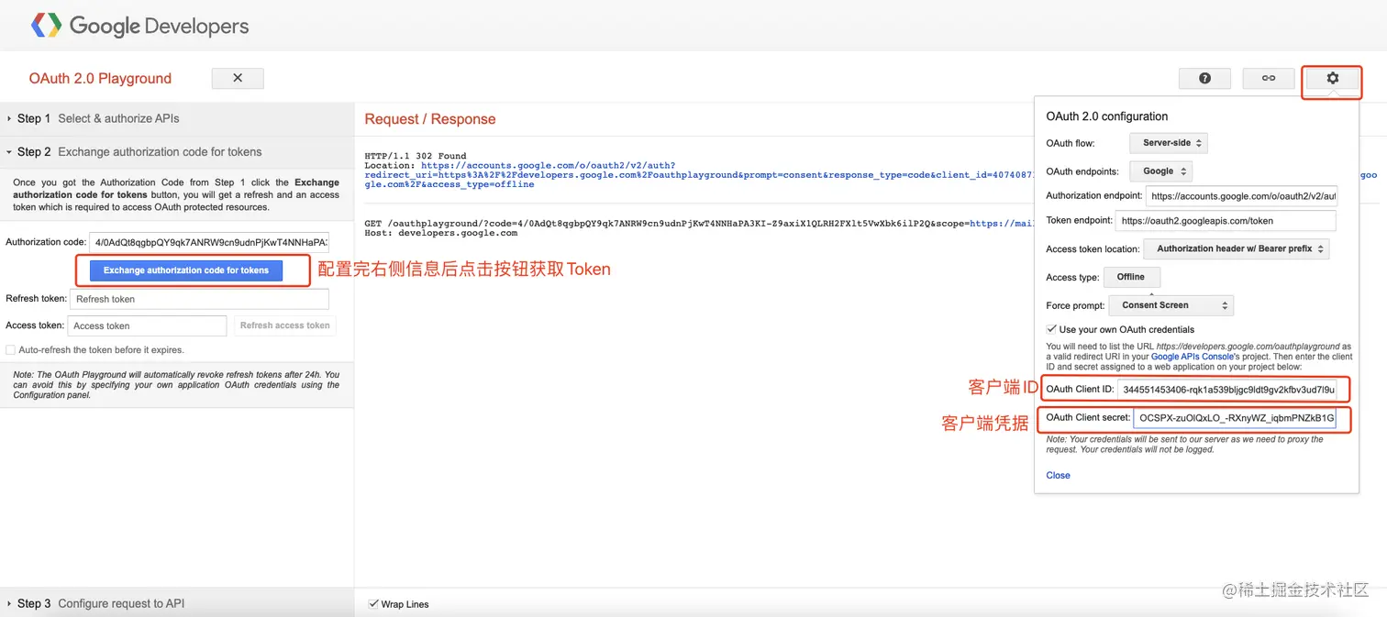Click the Token endpoint field

click(x=1226, y=221)
